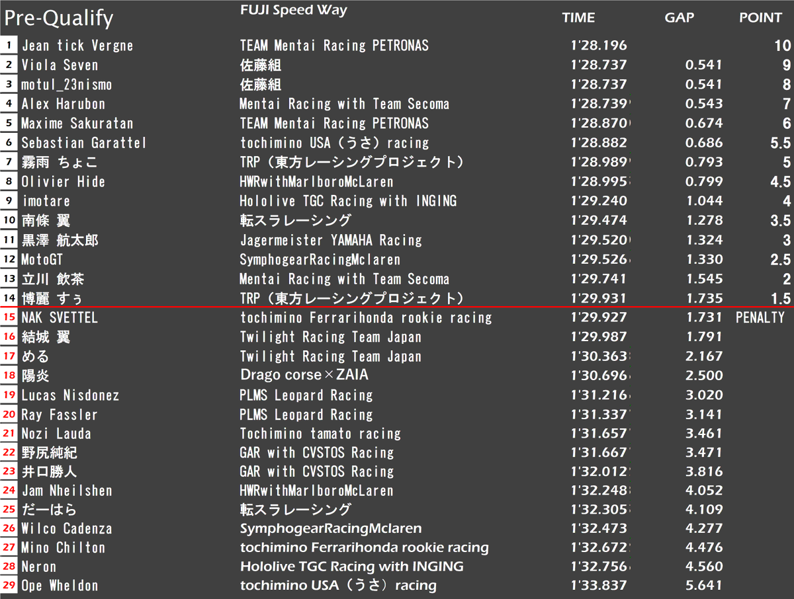This screenshot has width=794, height=599.
Task: Click point value 1.5
Action: coord(780,298)
